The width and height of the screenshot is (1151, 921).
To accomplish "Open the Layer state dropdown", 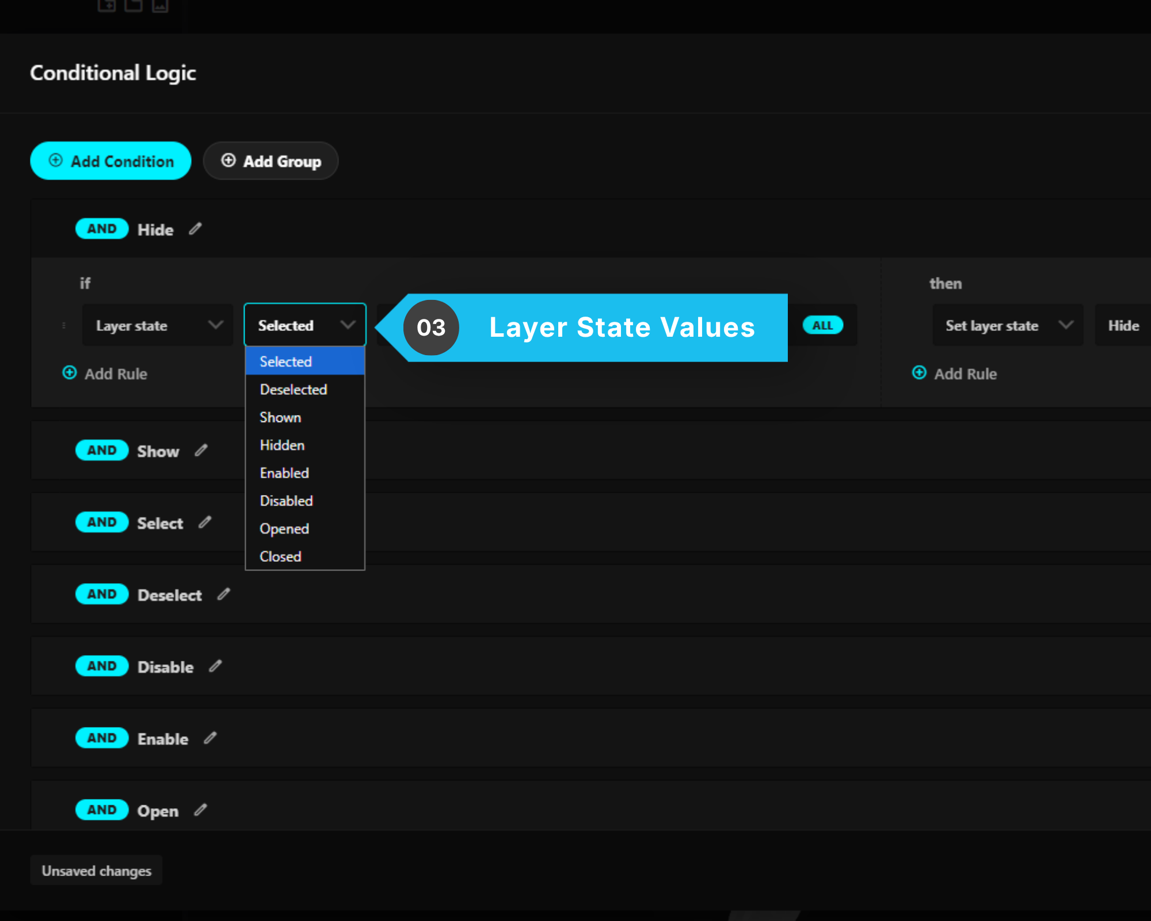I will (158, 325).
